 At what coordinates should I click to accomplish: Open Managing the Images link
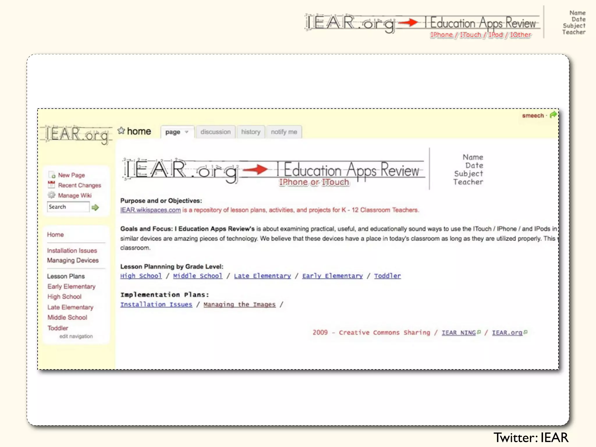pos(240,304)
